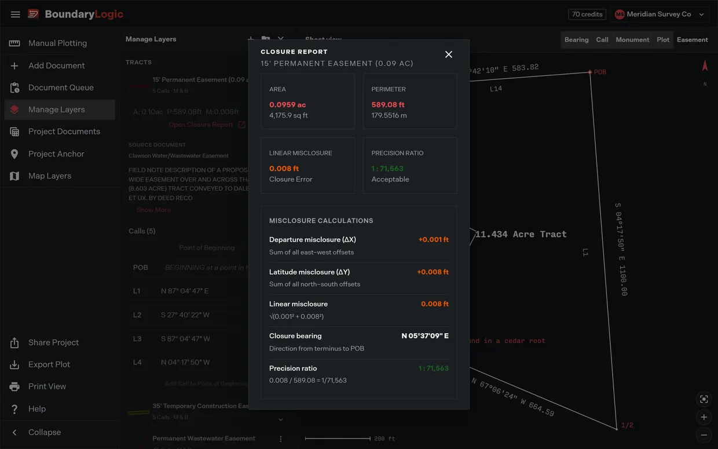The image size is (718, 449).
Task: Expand source text with Show More
Action: [x=153, y=210]
